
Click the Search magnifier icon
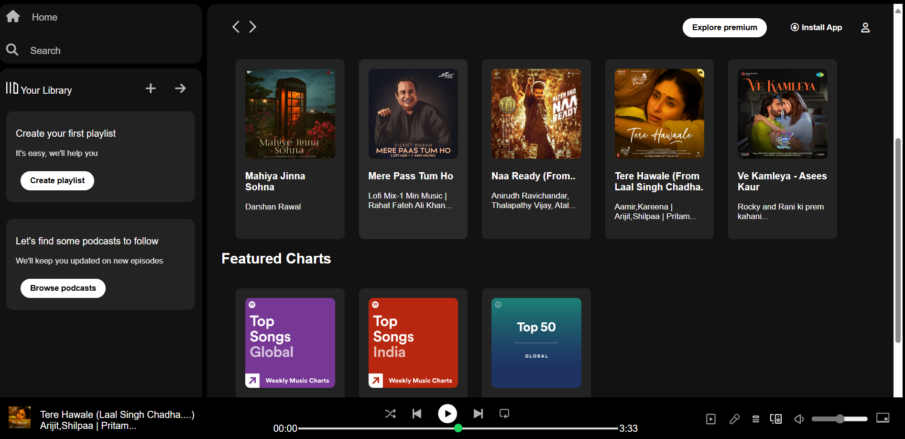[x=12, y=50]
